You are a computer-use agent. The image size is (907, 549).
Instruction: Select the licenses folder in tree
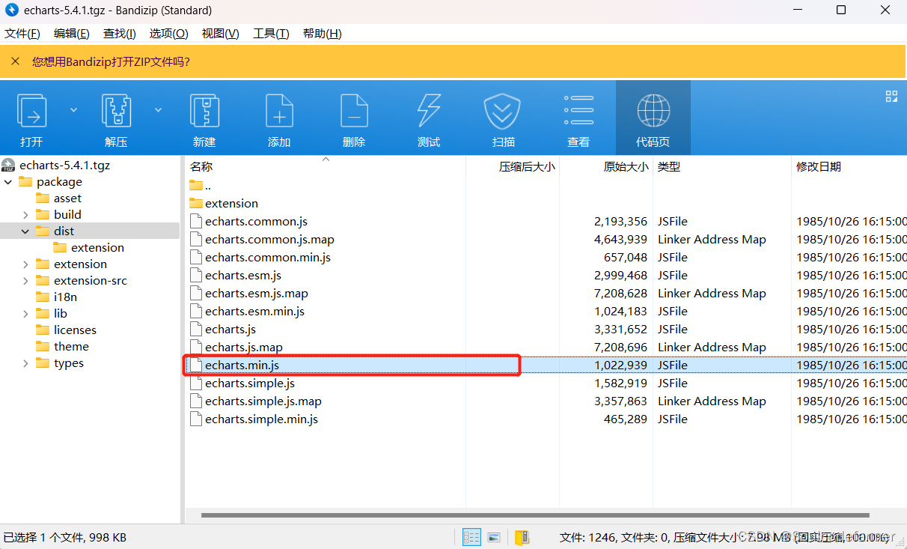[x=66, y=330]
